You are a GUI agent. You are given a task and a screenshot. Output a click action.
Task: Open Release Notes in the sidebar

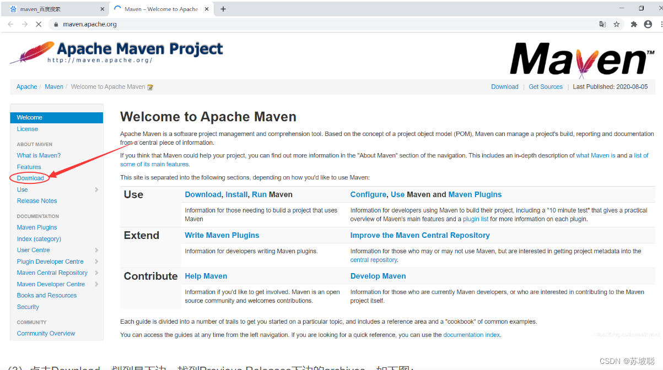click(37, 201)
